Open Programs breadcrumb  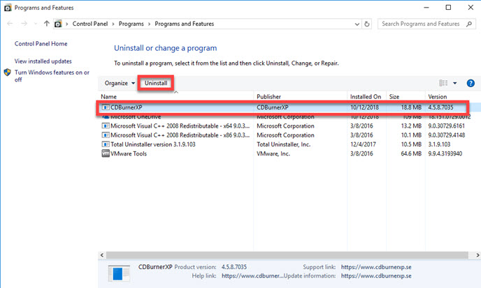131,24
